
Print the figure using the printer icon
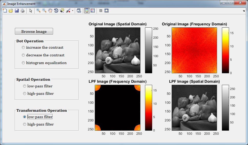tap(23, 11)
